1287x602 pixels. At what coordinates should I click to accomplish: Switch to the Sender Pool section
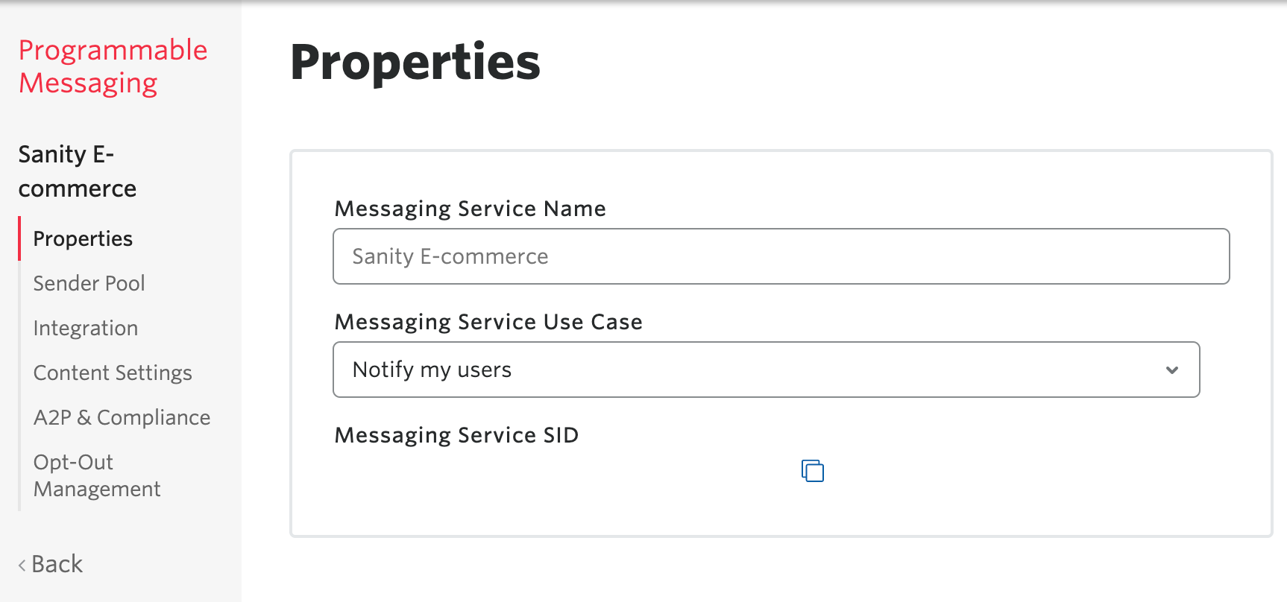click(x=88, y=283)
